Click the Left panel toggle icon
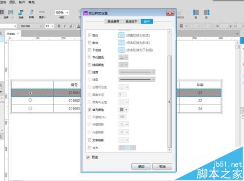Screen dimensions: 244x181 tap(196, 12)
